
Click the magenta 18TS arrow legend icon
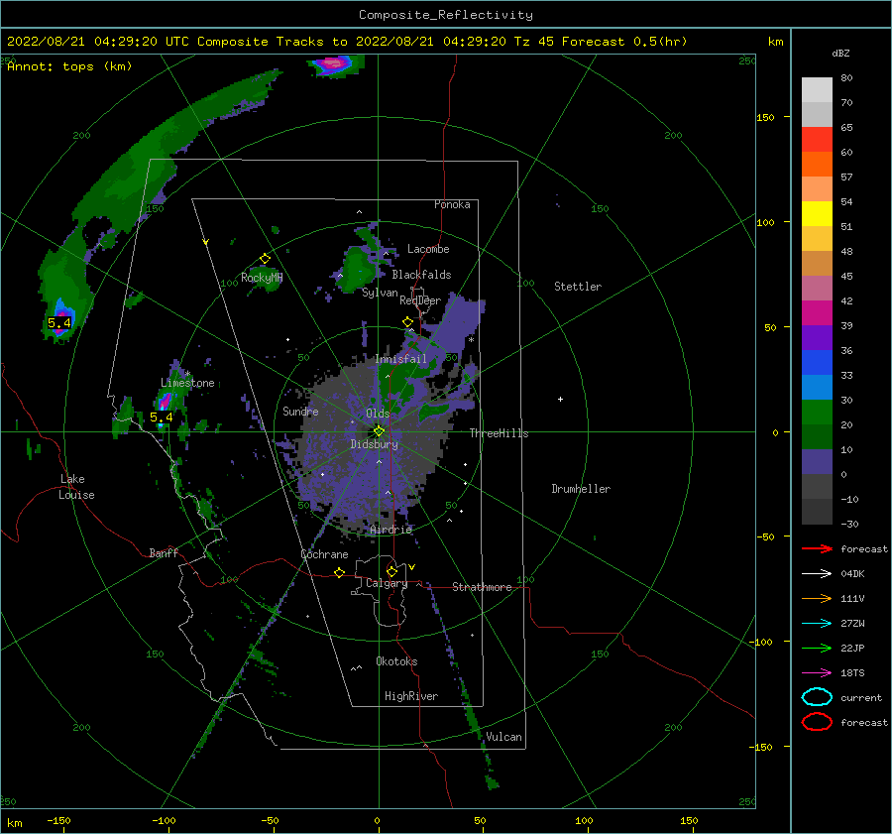click(817, 672)
